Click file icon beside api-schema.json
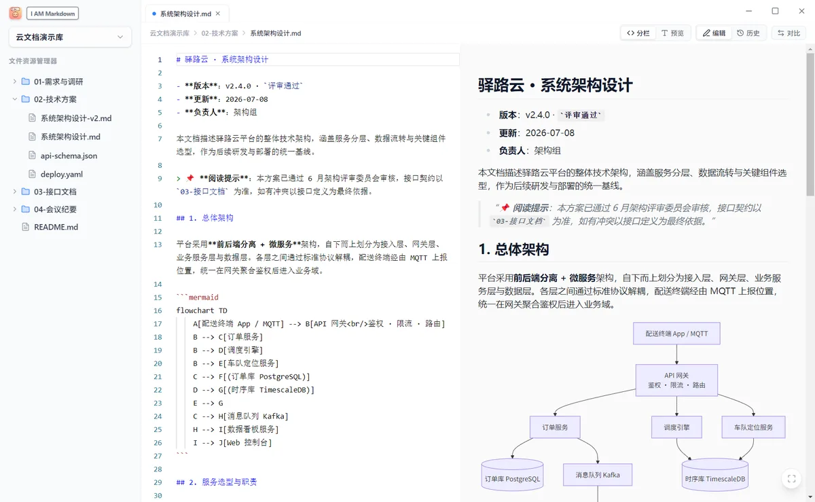Image resolution: width=815 pixels, height=502 pixels. (x=33, y=156)
